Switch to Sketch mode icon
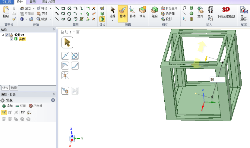The width and height of the screenshot is (250, 148). [x=102, y=8]
